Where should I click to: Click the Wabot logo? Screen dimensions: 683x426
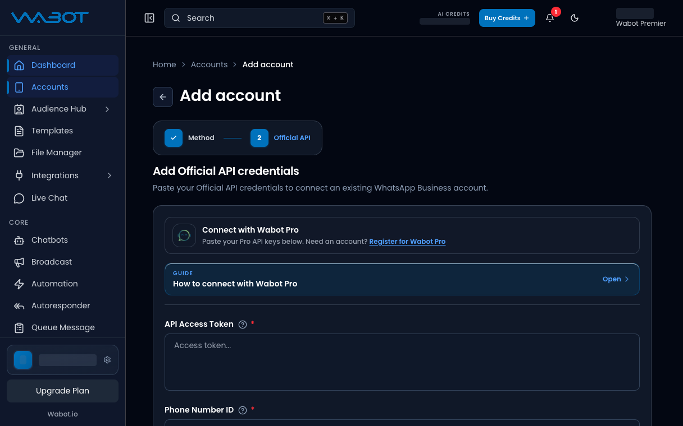[50, 18]
